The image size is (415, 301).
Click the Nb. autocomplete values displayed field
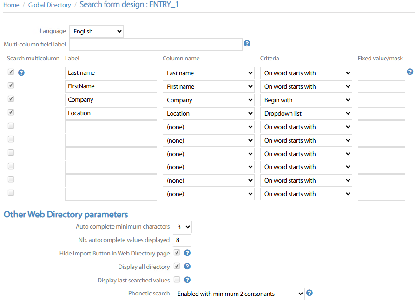pos(182,240)
